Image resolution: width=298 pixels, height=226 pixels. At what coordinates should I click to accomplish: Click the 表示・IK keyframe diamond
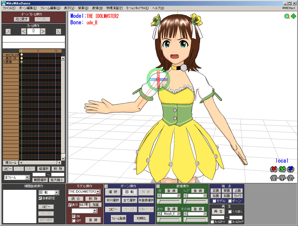(22, 58)
